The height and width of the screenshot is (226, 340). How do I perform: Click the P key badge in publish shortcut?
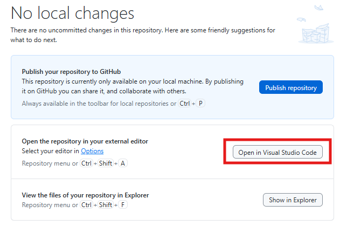[x=201, y=103]
